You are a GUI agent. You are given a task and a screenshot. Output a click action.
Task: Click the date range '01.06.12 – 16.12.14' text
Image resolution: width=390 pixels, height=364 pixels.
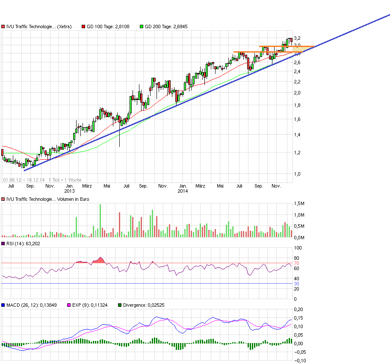point(24,180)
